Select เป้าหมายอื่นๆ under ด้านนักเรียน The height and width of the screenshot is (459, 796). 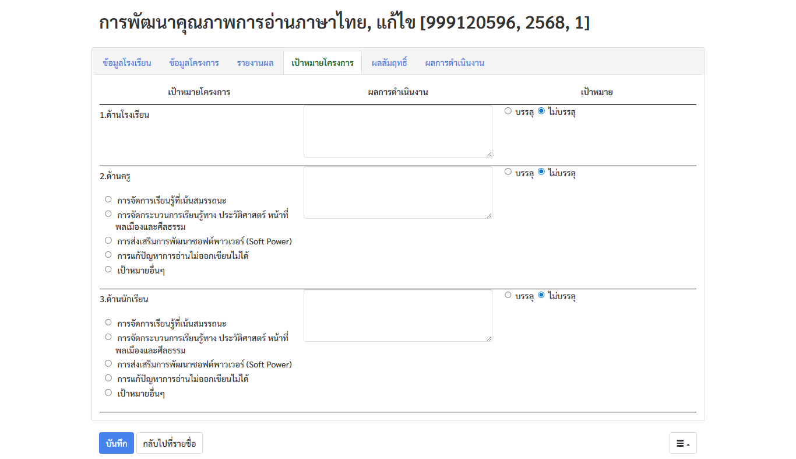coord(108,393)
